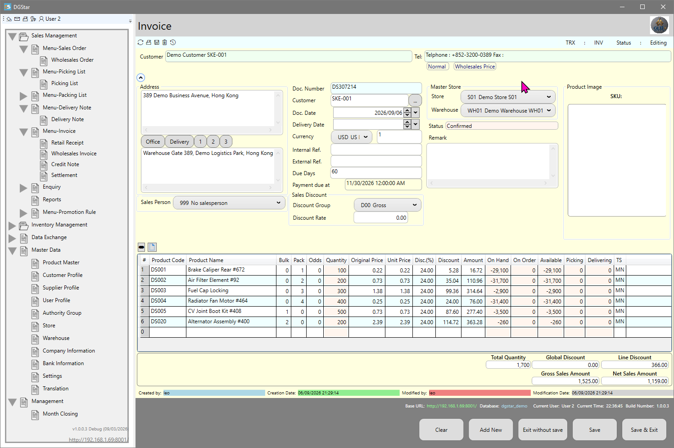674x448 pixels.
Task: Click the Save & Exit button
Action: tap(644, 430)
